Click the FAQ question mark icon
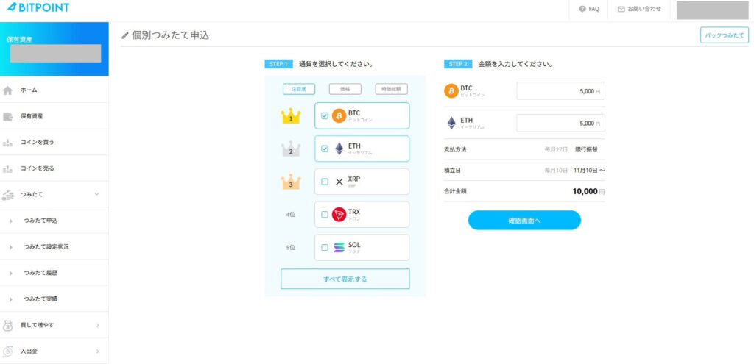 click(582, 9)
